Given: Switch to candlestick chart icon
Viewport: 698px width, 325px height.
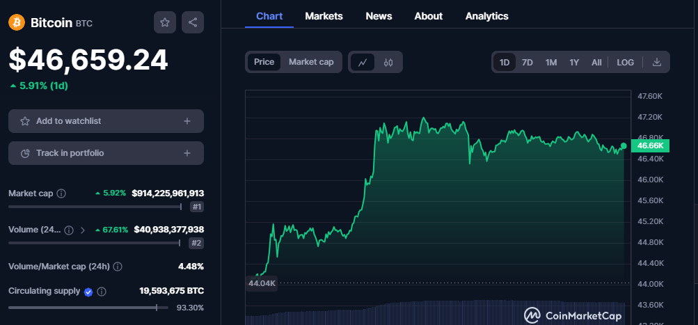Looking at the screenshot, I should coord(388,63).
